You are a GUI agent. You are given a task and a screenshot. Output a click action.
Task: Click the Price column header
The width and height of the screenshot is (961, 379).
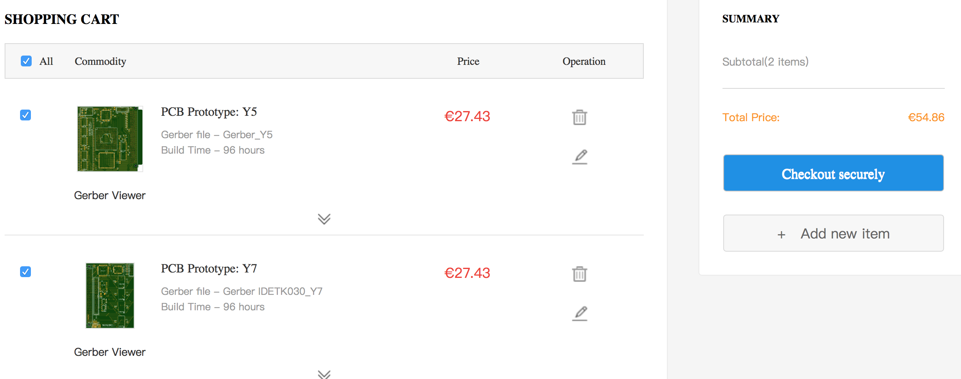468,61
